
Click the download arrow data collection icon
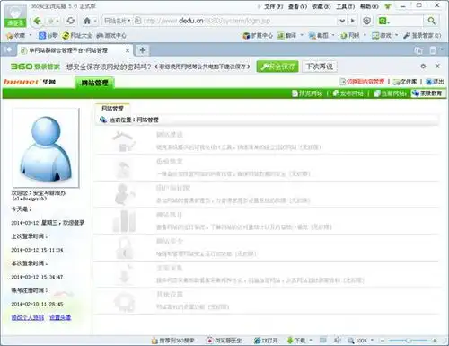pyautogui.click(x=125, y=274)
